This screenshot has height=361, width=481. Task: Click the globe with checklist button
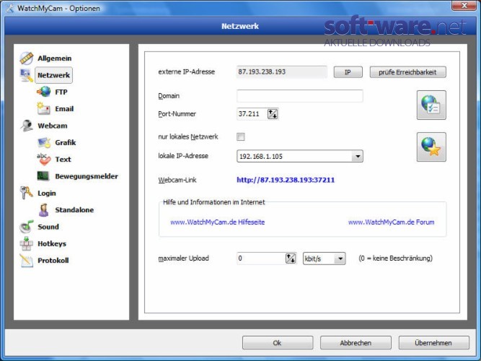431,105
